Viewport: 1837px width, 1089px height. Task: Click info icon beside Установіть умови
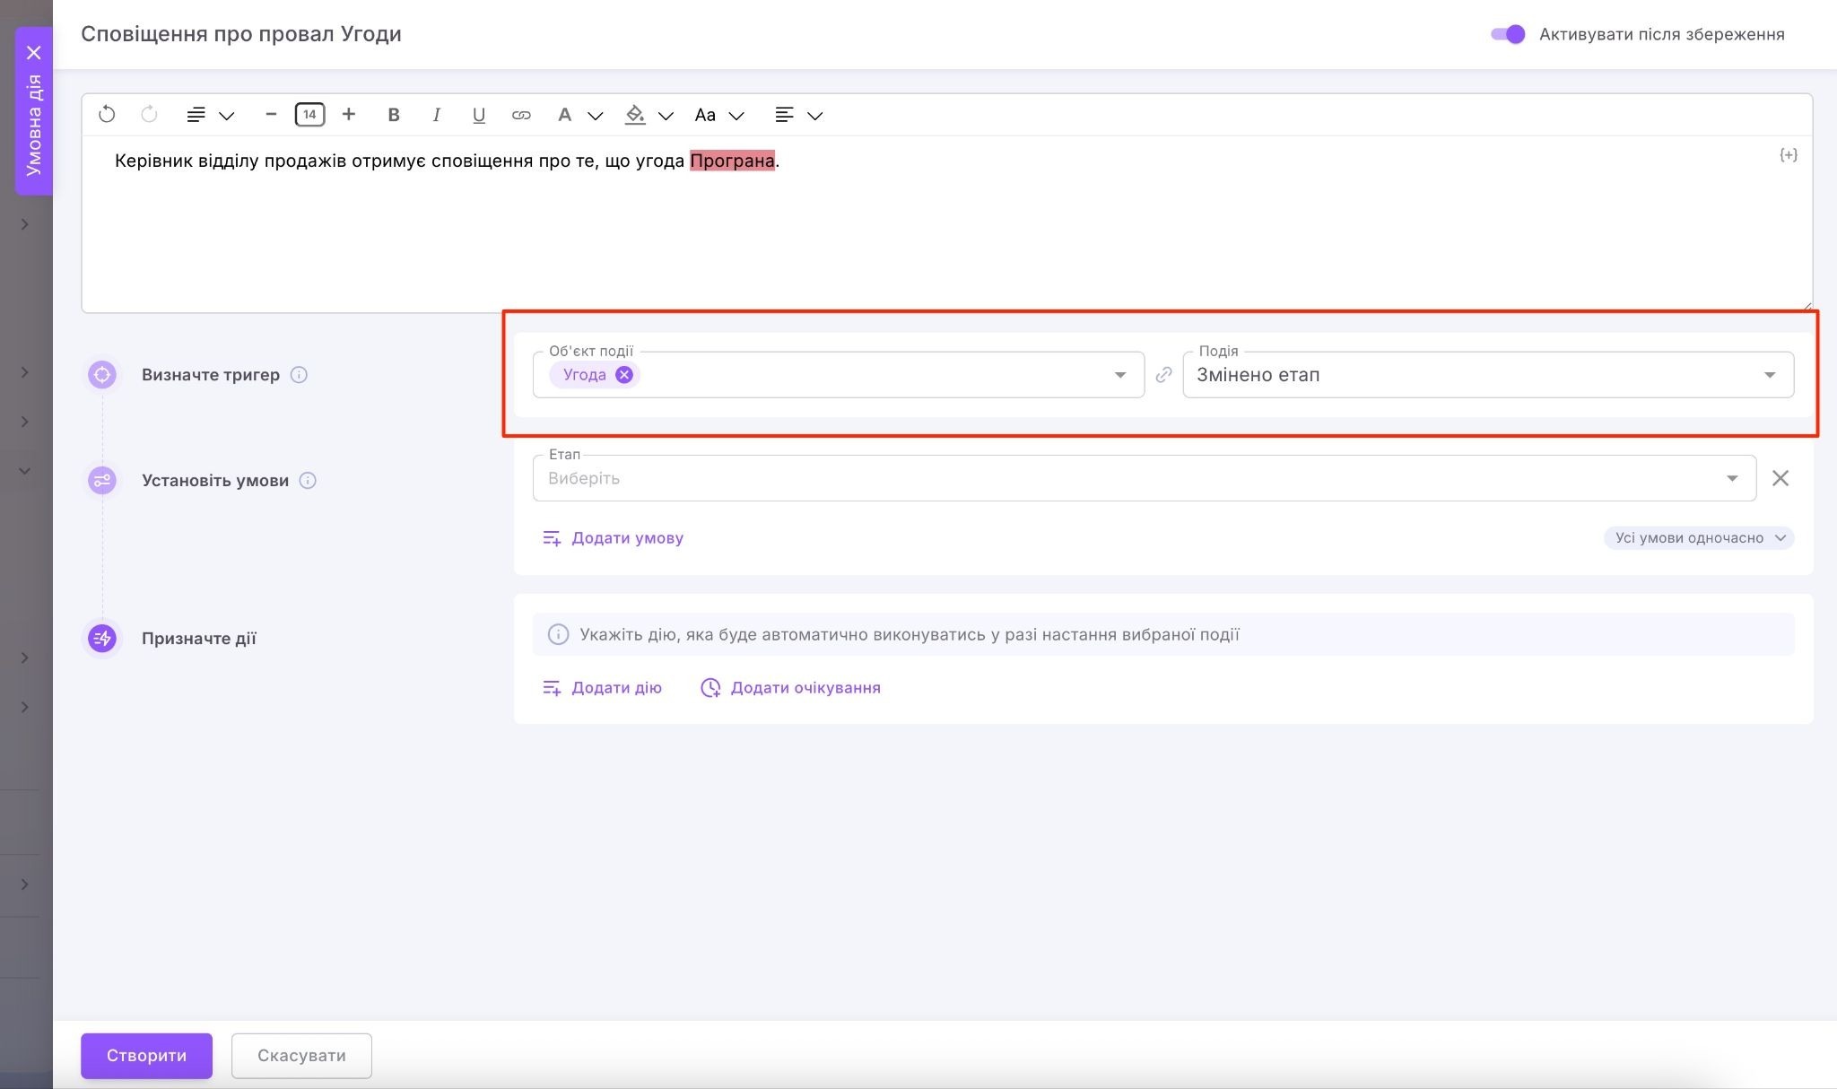pyautogui.click(x=308, y=481)
